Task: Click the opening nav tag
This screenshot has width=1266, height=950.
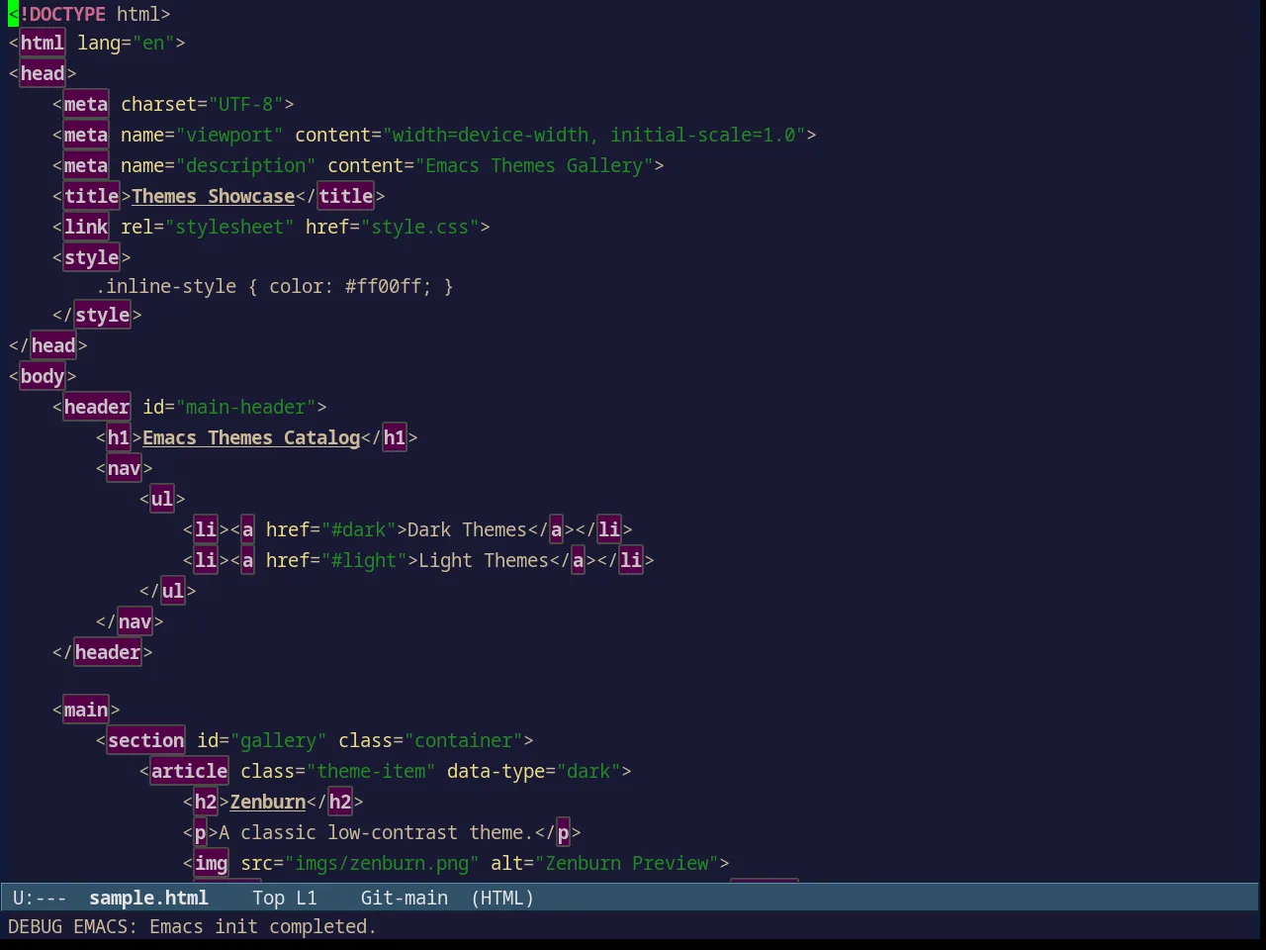Action: pyautogui.click(x=125, y=468)
